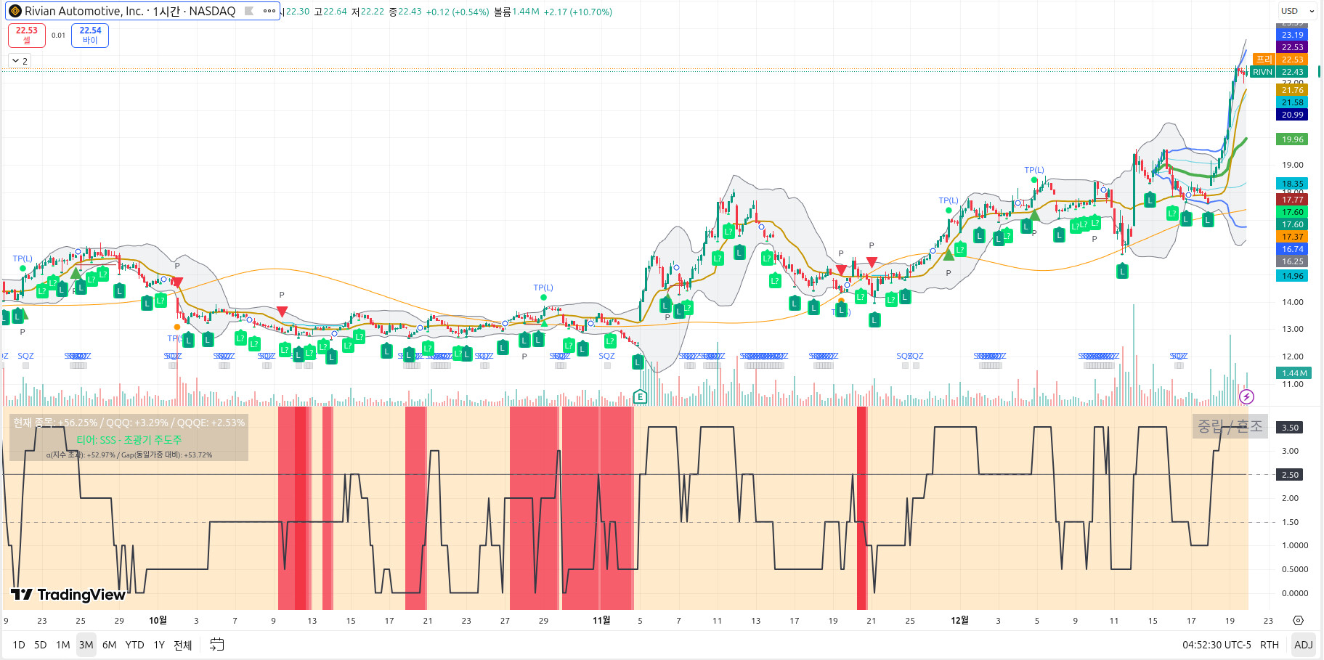Viewport: 1324px width, 660px height.
Task: Select the 3M time range
Action: (x=86, y=645)
